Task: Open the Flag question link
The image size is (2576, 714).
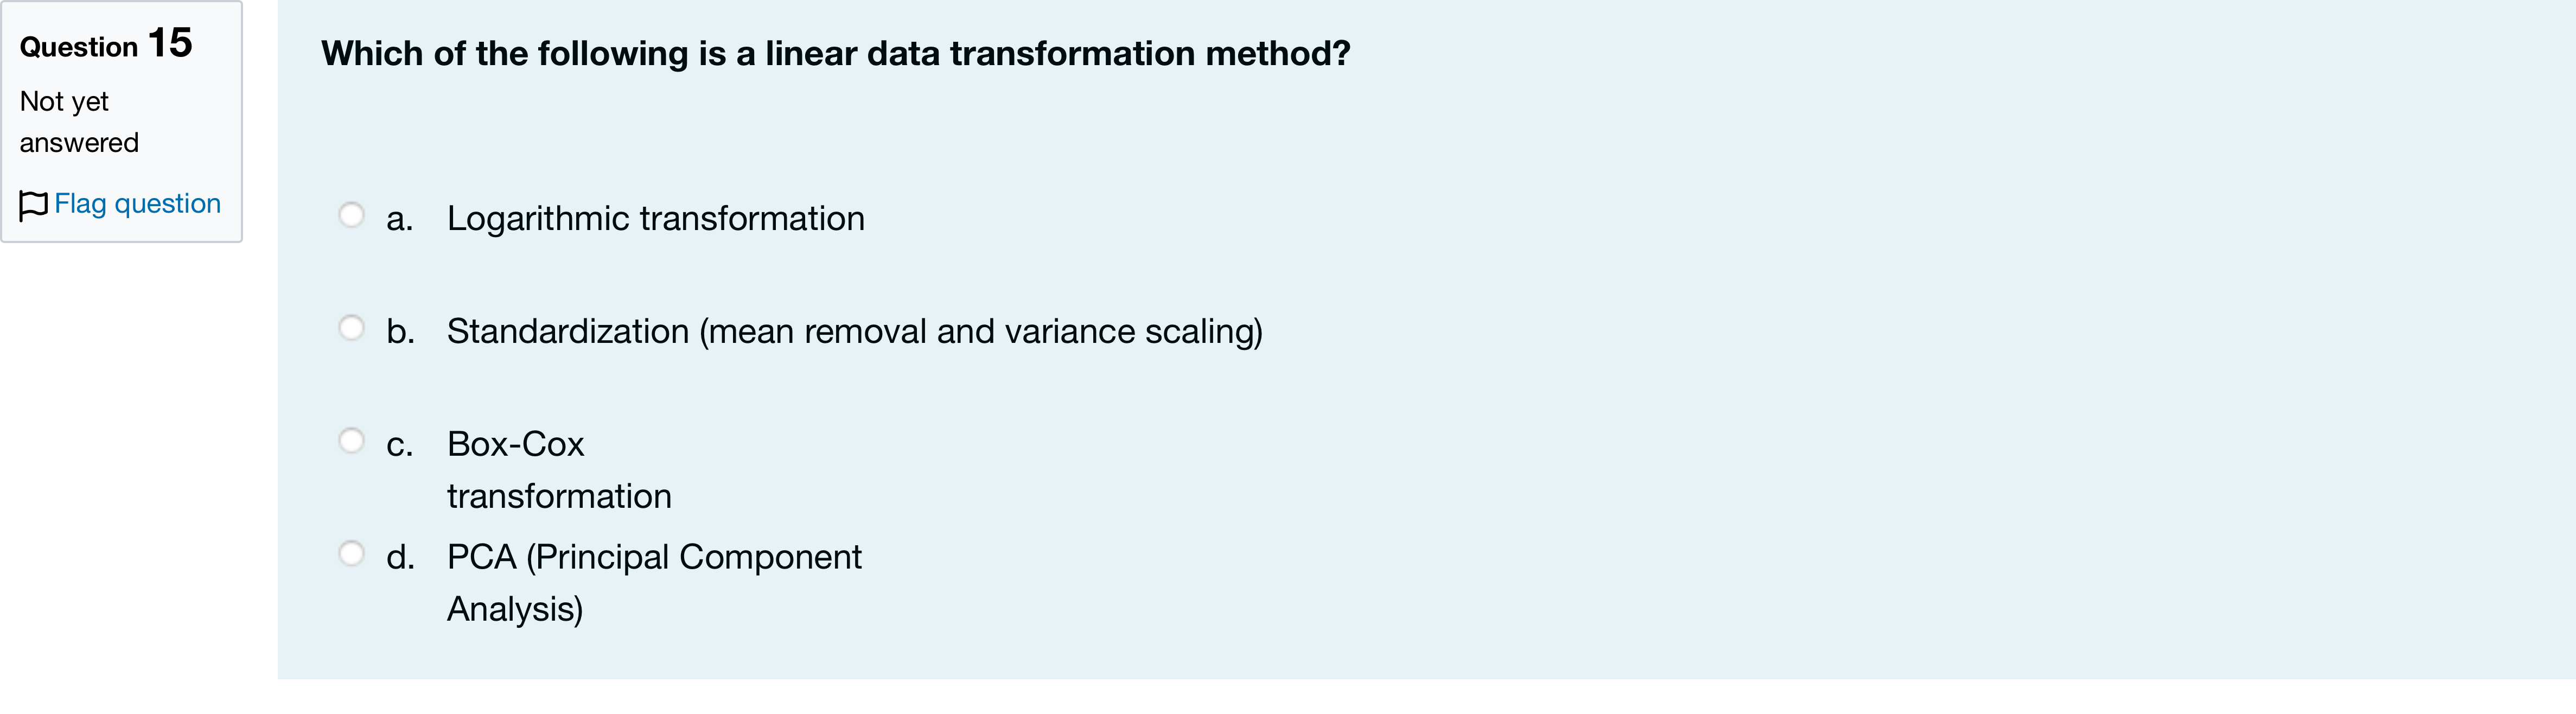Action: coord(137,203)
